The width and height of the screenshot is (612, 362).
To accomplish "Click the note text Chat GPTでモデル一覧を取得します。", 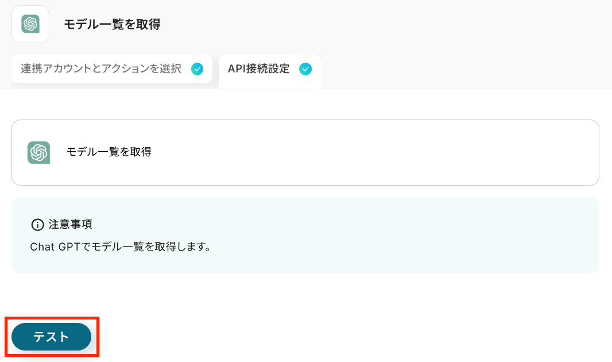I will pyautogui.click(x=121, y=247).
